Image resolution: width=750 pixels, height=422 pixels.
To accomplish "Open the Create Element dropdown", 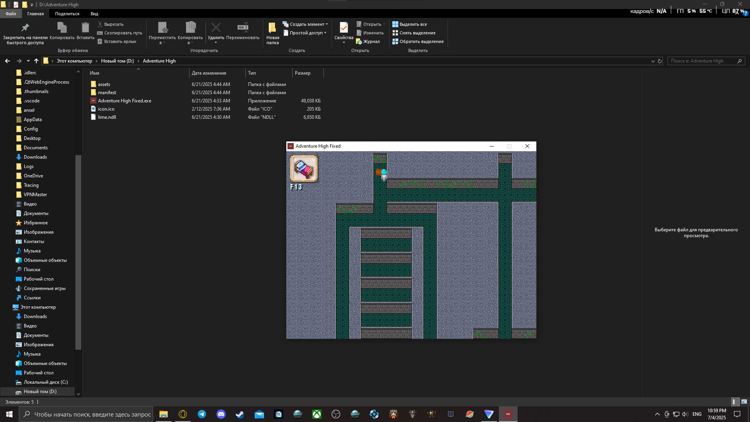I will coord(307,24).
